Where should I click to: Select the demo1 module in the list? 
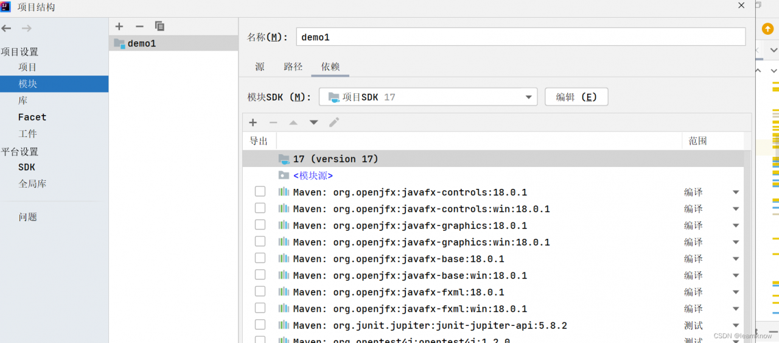click(173, 43)
